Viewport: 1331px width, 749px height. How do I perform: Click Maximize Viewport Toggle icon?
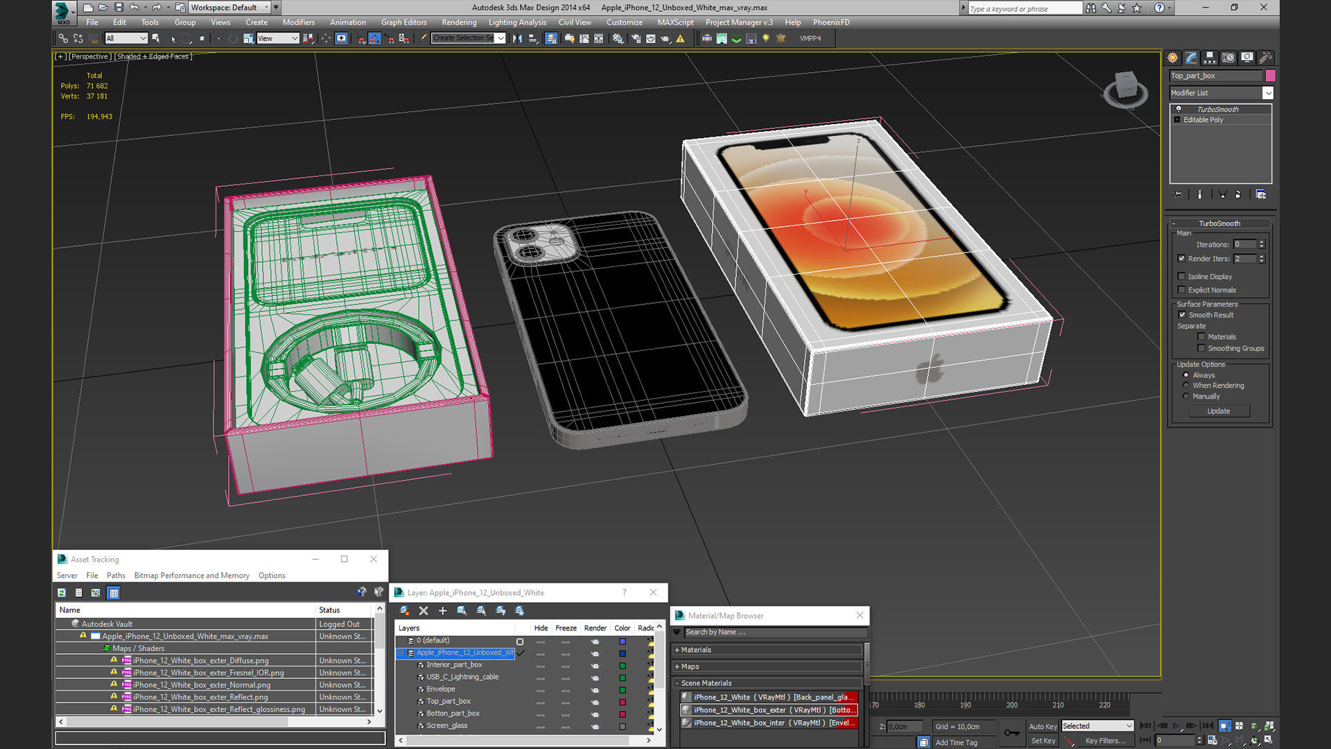click(1268, 740)
